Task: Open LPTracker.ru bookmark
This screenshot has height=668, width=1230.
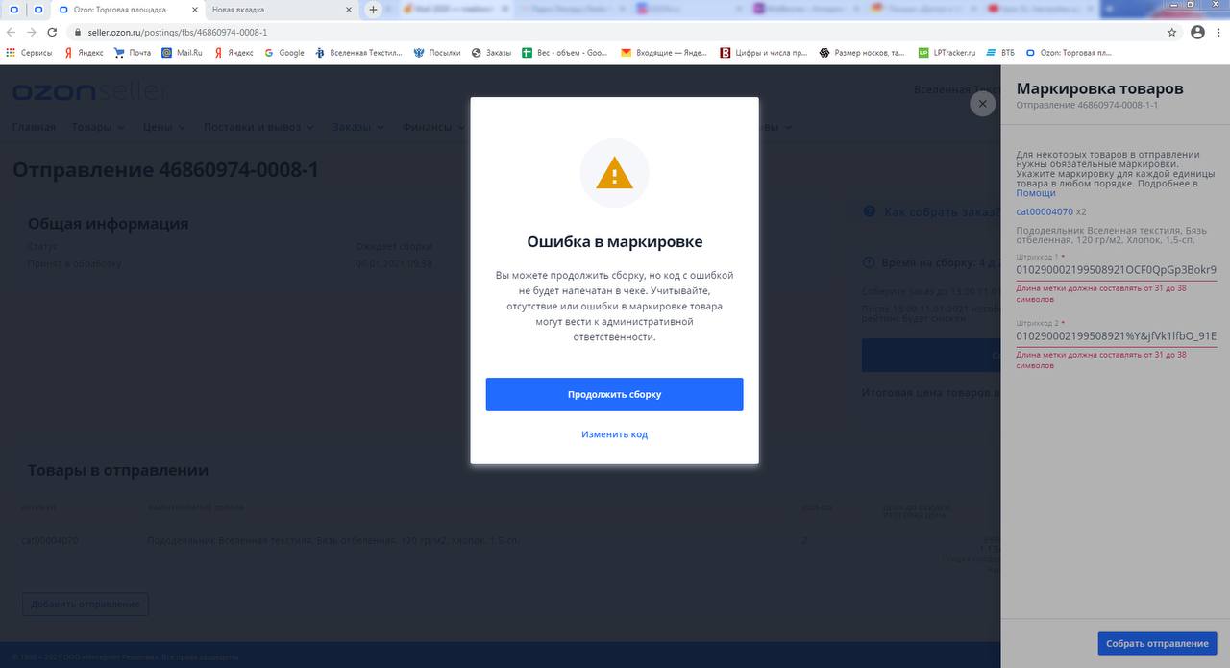Action: [947, 53]
